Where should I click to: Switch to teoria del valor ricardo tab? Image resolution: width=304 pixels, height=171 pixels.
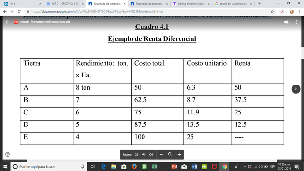(x=233, y=4)
